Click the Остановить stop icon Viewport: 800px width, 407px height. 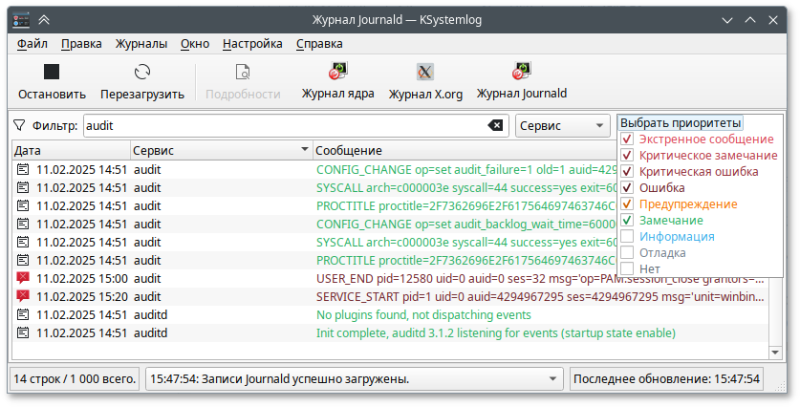(52, 73)
